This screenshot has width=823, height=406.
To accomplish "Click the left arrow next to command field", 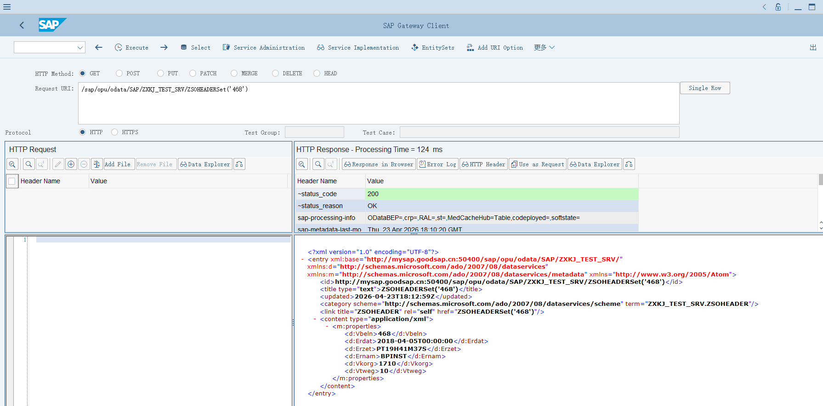I will [x=99, y=47].
